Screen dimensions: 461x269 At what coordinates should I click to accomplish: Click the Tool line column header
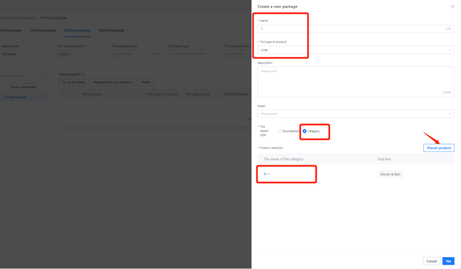coord(384,159)
